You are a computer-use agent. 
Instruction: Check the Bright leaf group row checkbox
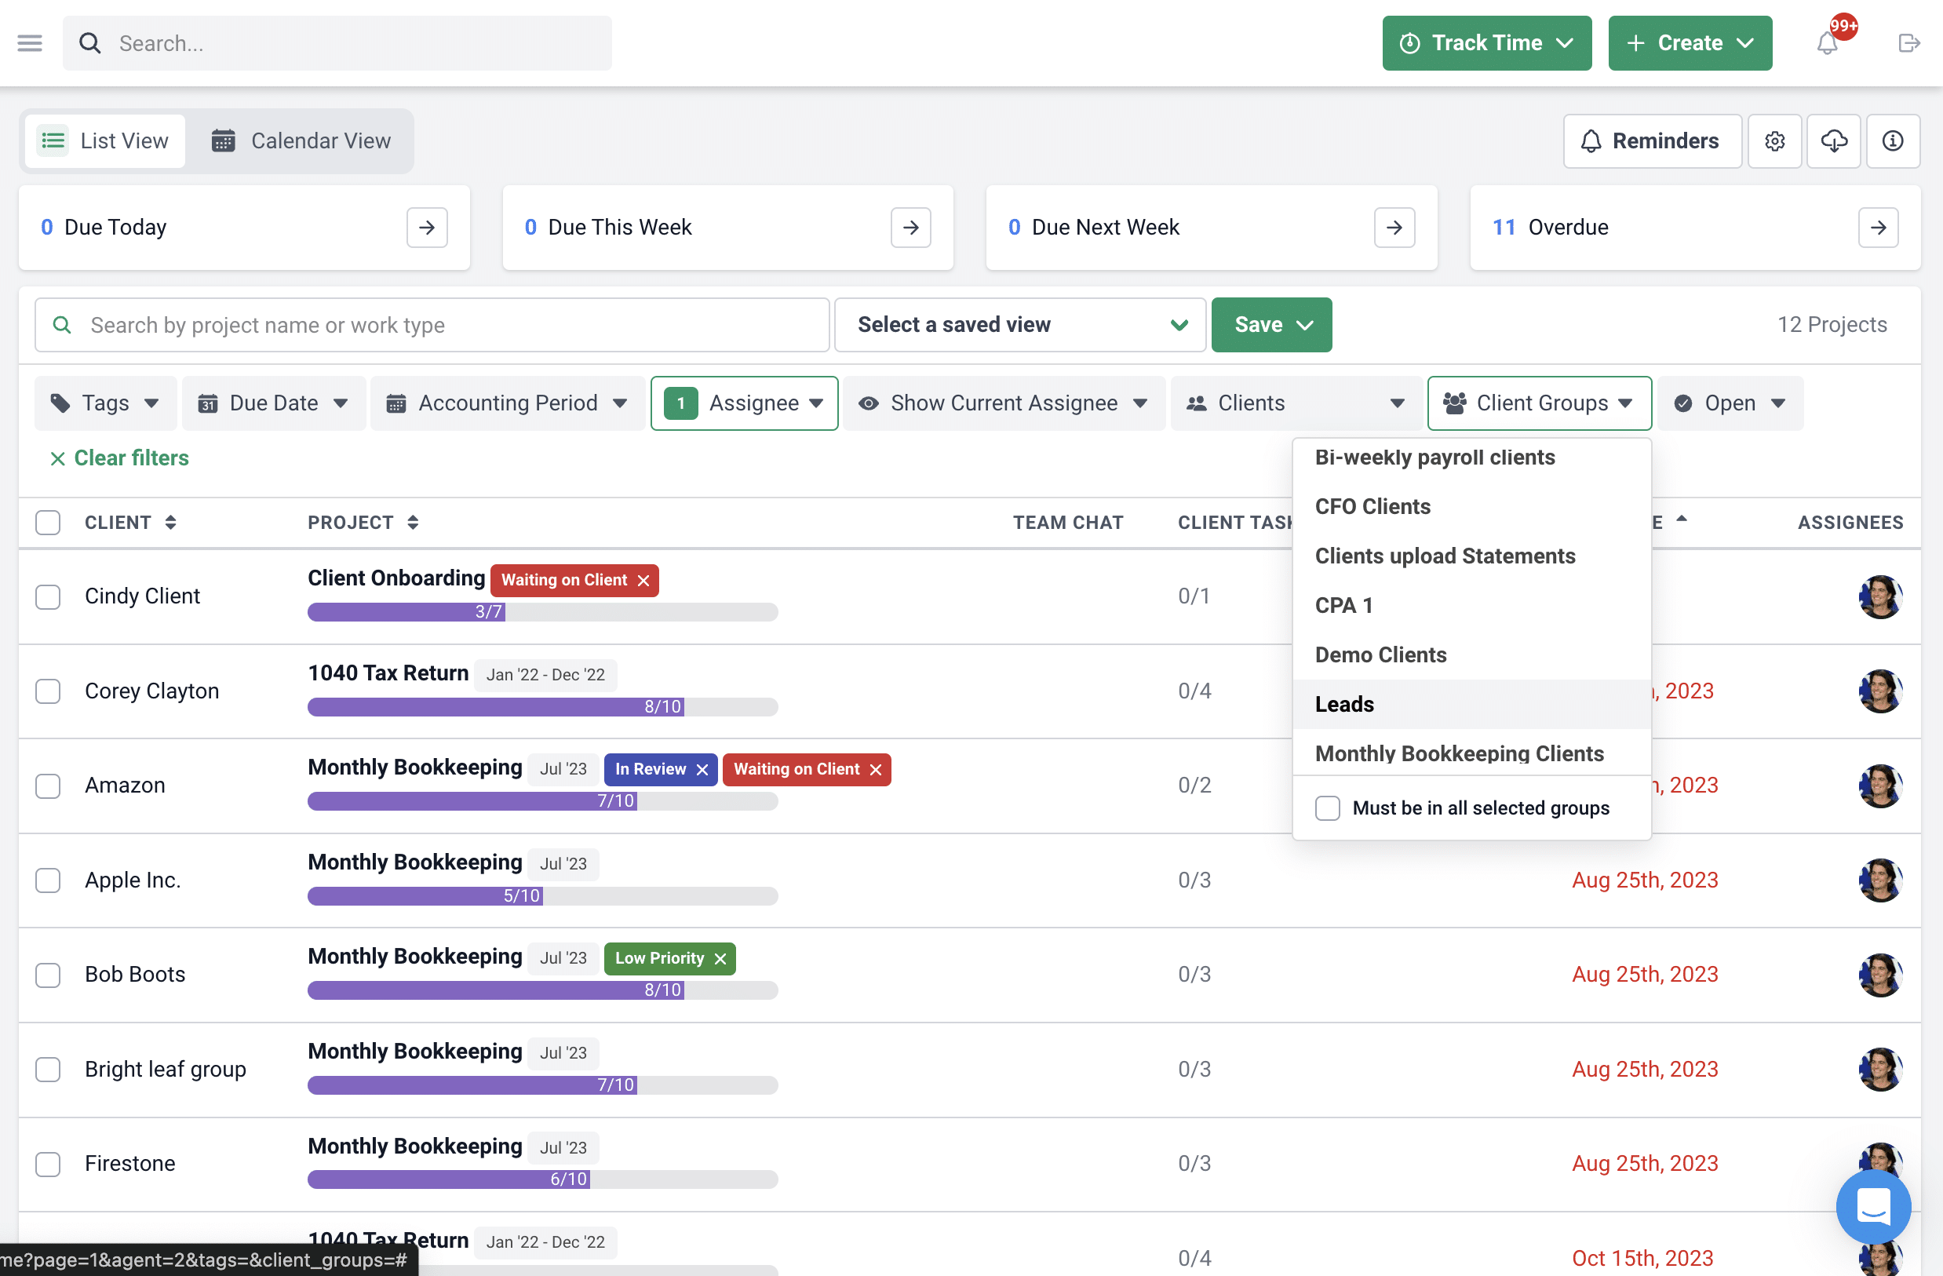click(48, 1070)
